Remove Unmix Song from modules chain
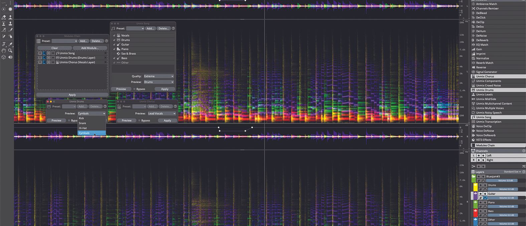Viewport: 526px width, 226px height. pyautogui.click(x=106, y=53)
